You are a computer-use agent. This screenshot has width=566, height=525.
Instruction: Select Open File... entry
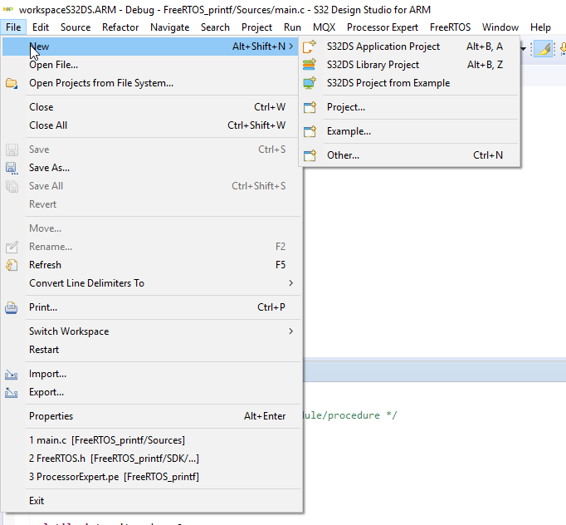pos(152,65)
